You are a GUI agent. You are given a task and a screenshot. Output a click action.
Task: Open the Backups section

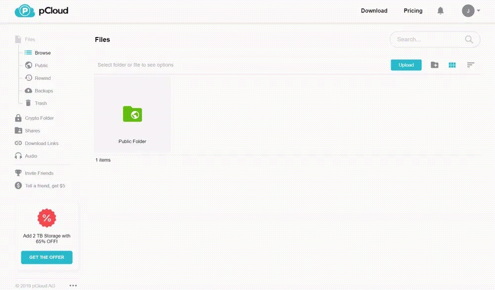pos(28,90)
